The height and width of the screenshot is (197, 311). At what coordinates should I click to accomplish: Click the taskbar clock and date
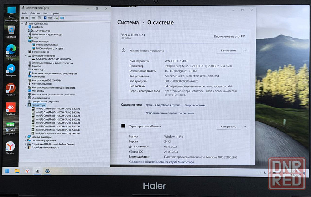tap(295, 172)
